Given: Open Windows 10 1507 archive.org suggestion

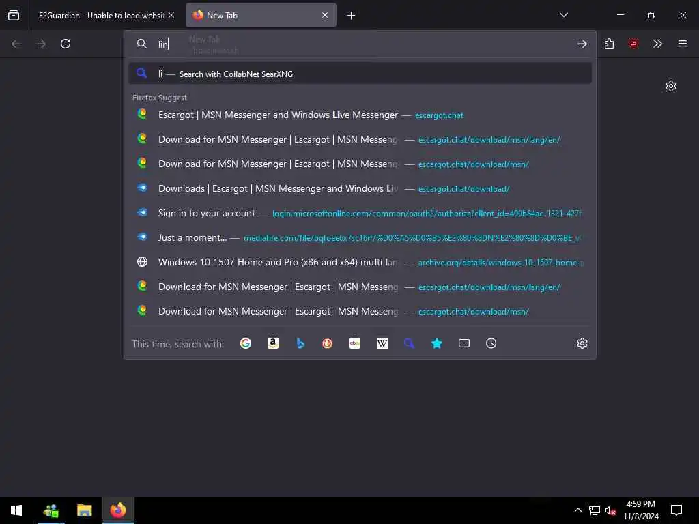Looking at the screenshot, I should coord(360,262).
